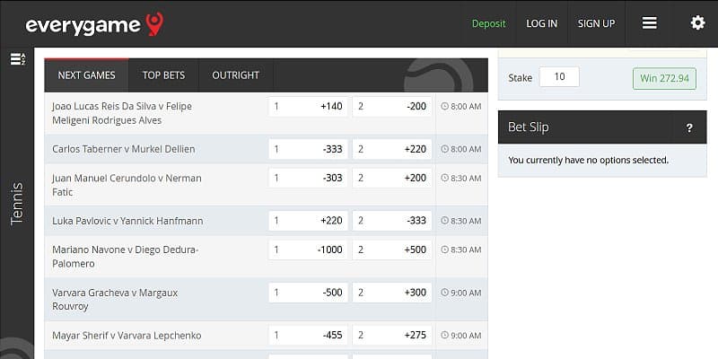
Task: Select the Next Games tab
Action: tap(86, 75)
